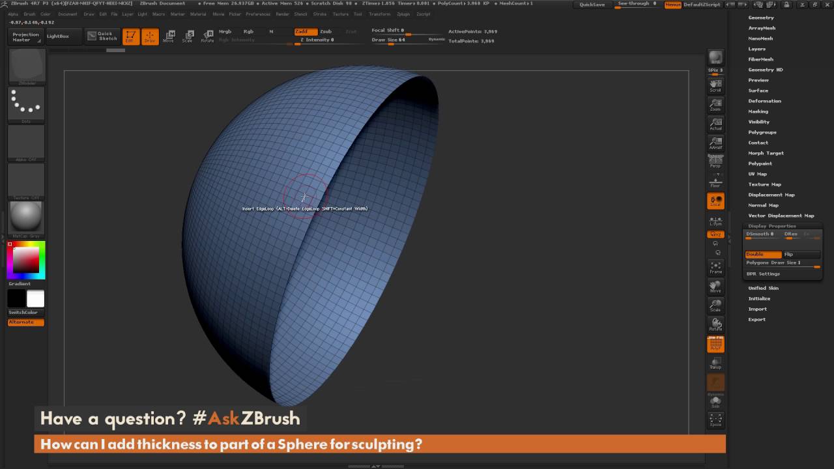
Task: Enable Rgb paint mode
Action: pyautogui.click(x=248, y=31)
